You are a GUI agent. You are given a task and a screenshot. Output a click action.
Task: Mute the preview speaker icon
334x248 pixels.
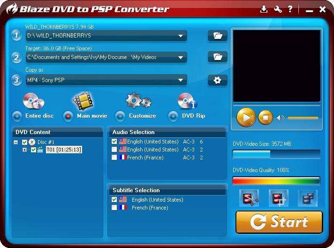[x=281, y=117]
